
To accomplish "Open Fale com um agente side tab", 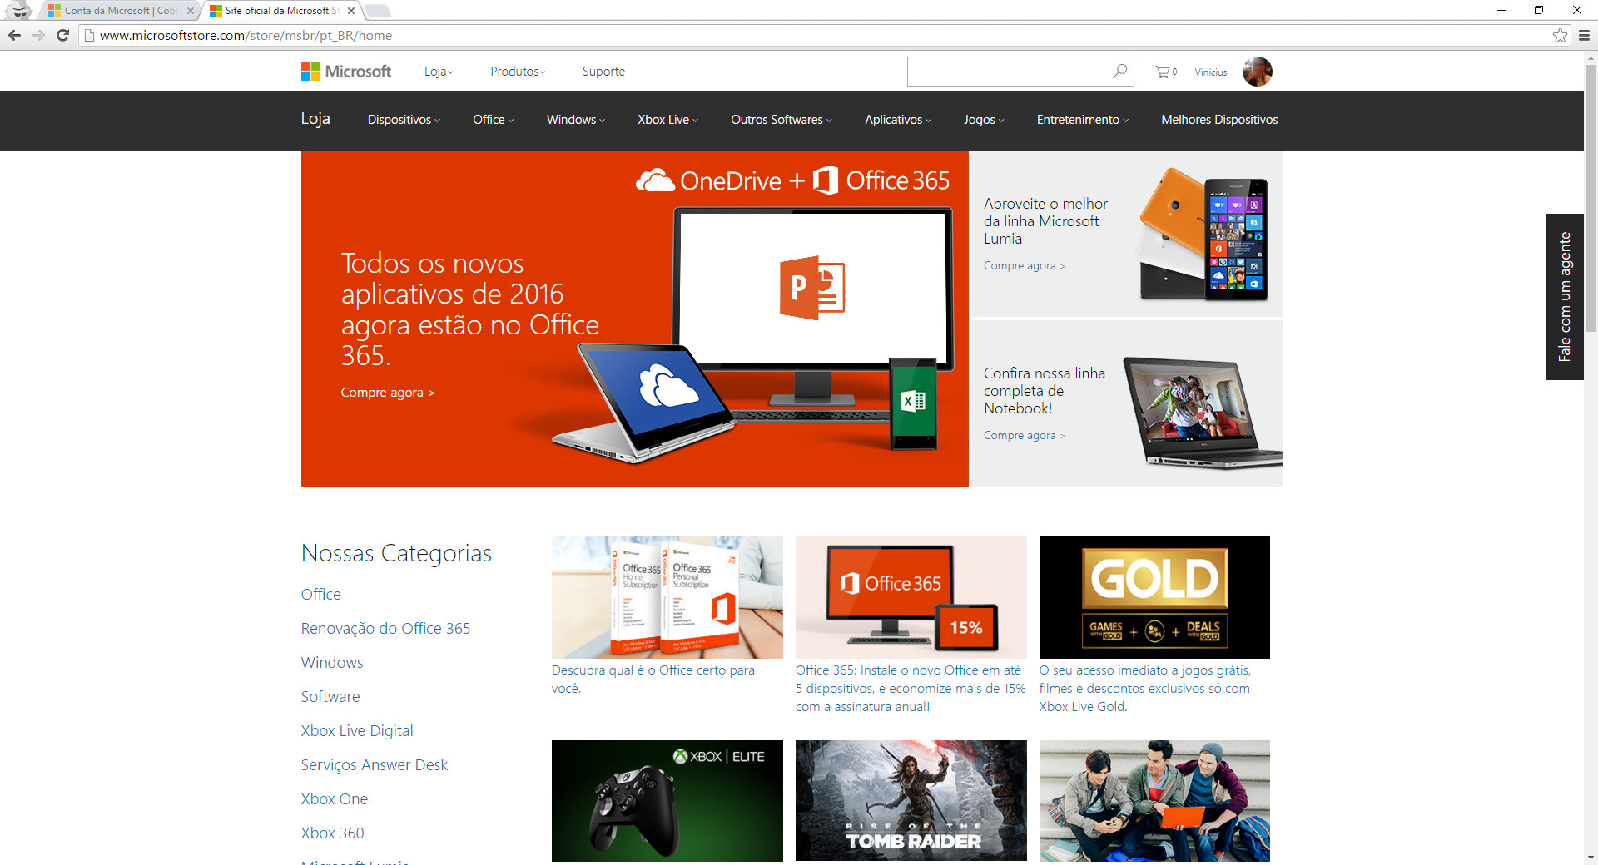I will 1565,297.
